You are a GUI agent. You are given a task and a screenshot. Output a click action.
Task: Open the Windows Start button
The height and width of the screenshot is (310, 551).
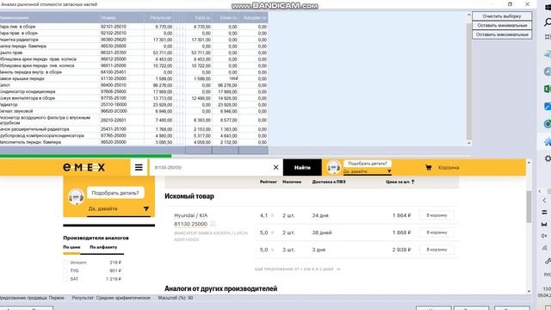pyautogui.click(x=548, y=7)
